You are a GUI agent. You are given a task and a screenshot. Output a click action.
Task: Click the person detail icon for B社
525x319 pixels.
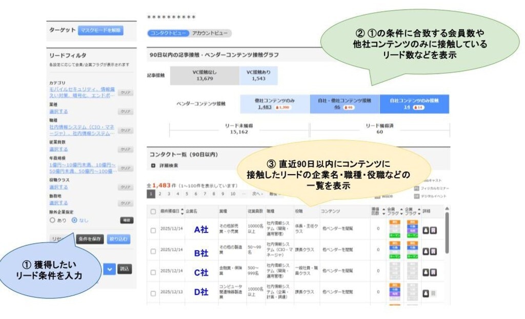pyautogui.click(x=425, y=251)
